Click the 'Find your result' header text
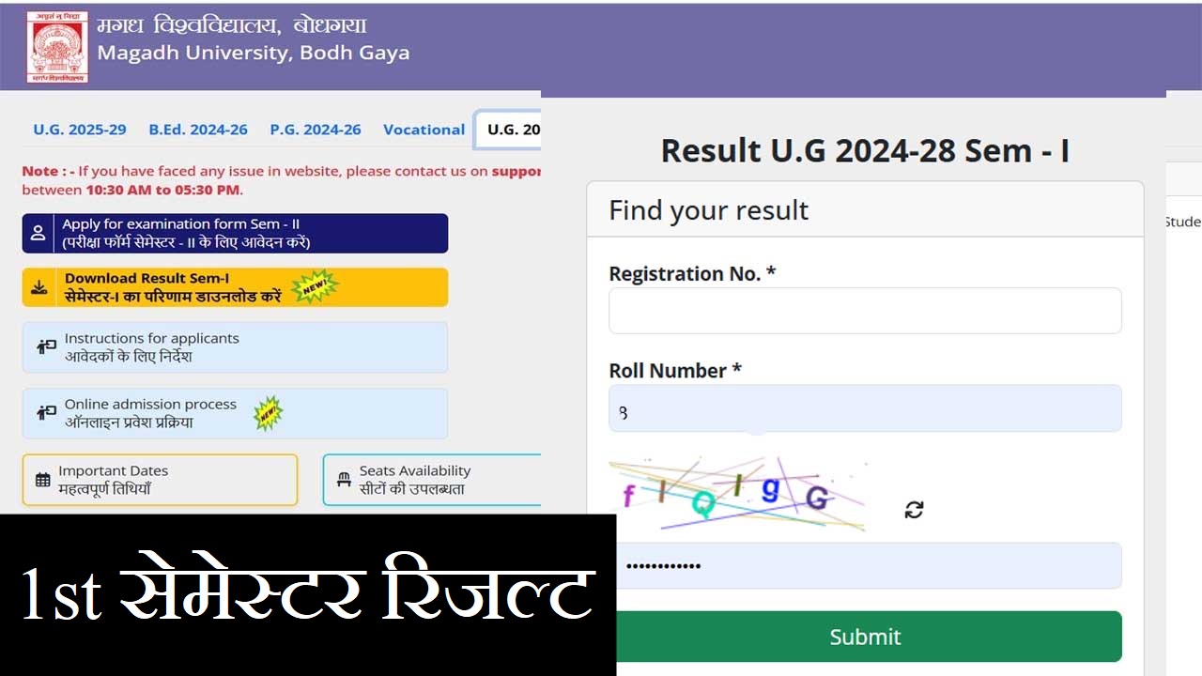The image size is (1202, 676). [708, 210]
